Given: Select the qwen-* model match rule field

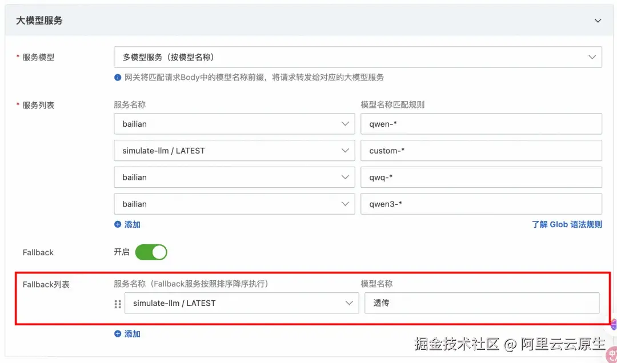Looking at the screenshot, I should click(480, 124).
